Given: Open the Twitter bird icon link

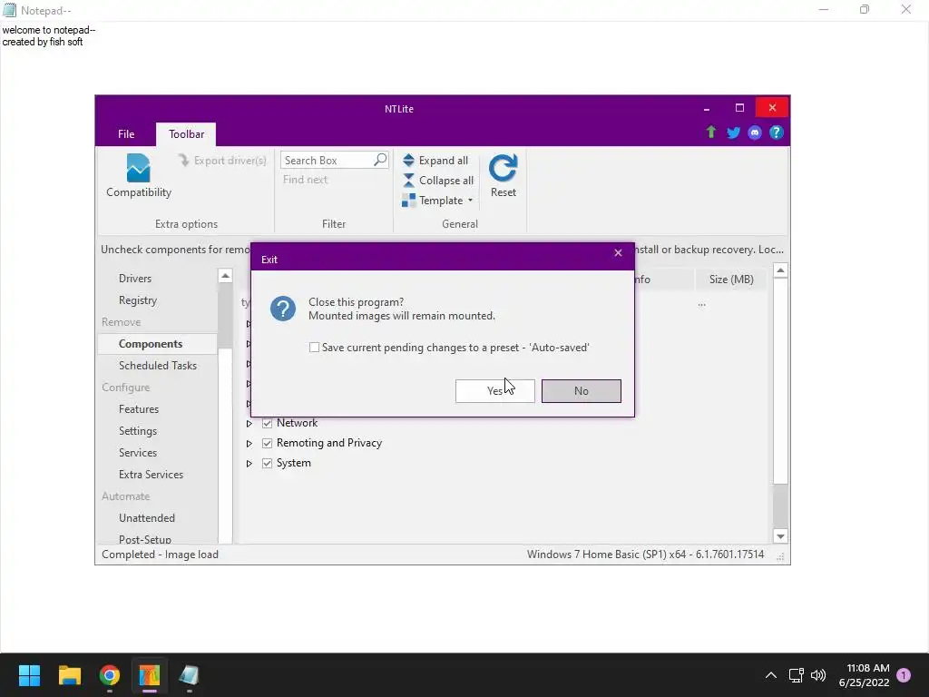Looking at the screenshot, I should click(x=733, y=133).
